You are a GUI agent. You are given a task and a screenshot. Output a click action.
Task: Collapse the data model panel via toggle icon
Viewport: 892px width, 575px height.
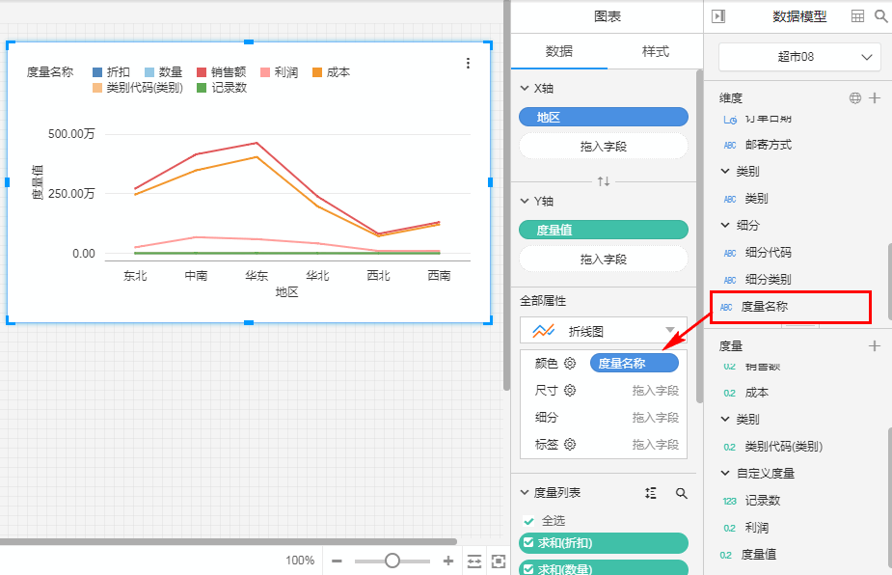[718, 16]
